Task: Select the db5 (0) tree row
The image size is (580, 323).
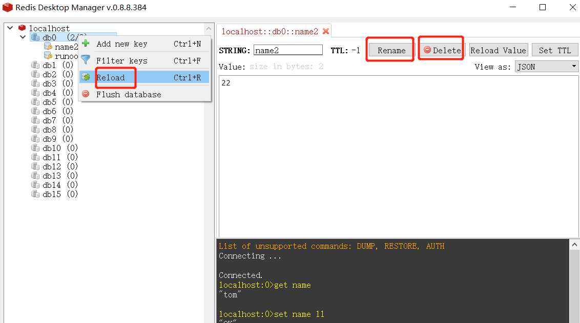Action: coord(58,102)
